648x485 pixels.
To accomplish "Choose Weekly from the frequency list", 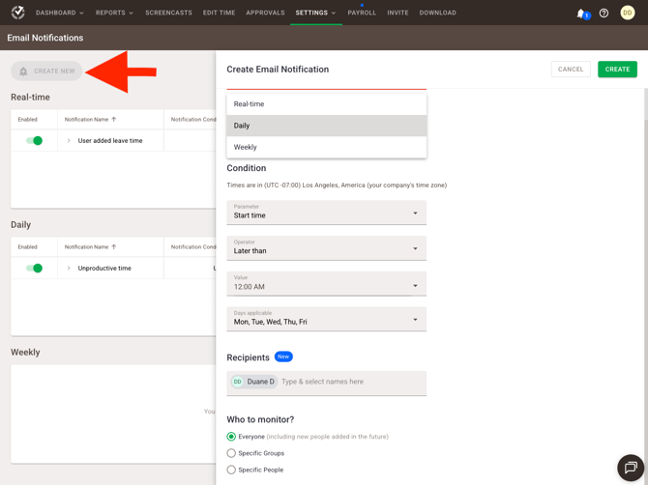I will click(327, 147).
